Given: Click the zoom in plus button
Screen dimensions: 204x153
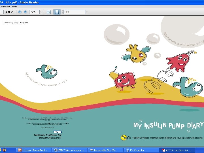Looking at the screenshot, I should [x=25, y=12].
